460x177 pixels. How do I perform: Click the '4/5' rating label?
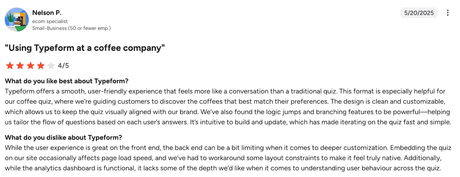point(63,65)
